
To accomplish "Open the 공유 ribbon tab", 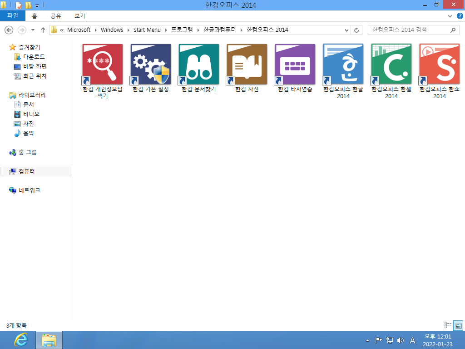I will [56, 16].
